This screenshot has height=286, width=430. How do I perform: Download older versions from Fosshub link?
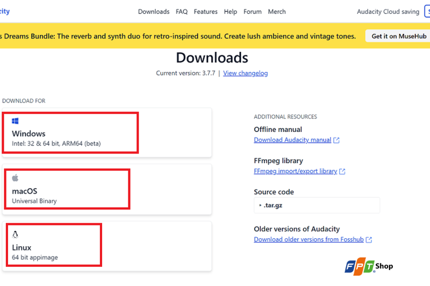(309, 239)
